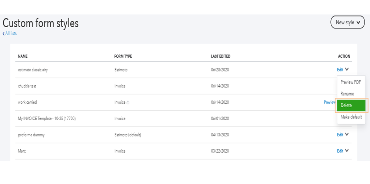Sort by the FORM TYPE column header
Image resolution: width=370 pixels, height=184 pixels.
123,56
